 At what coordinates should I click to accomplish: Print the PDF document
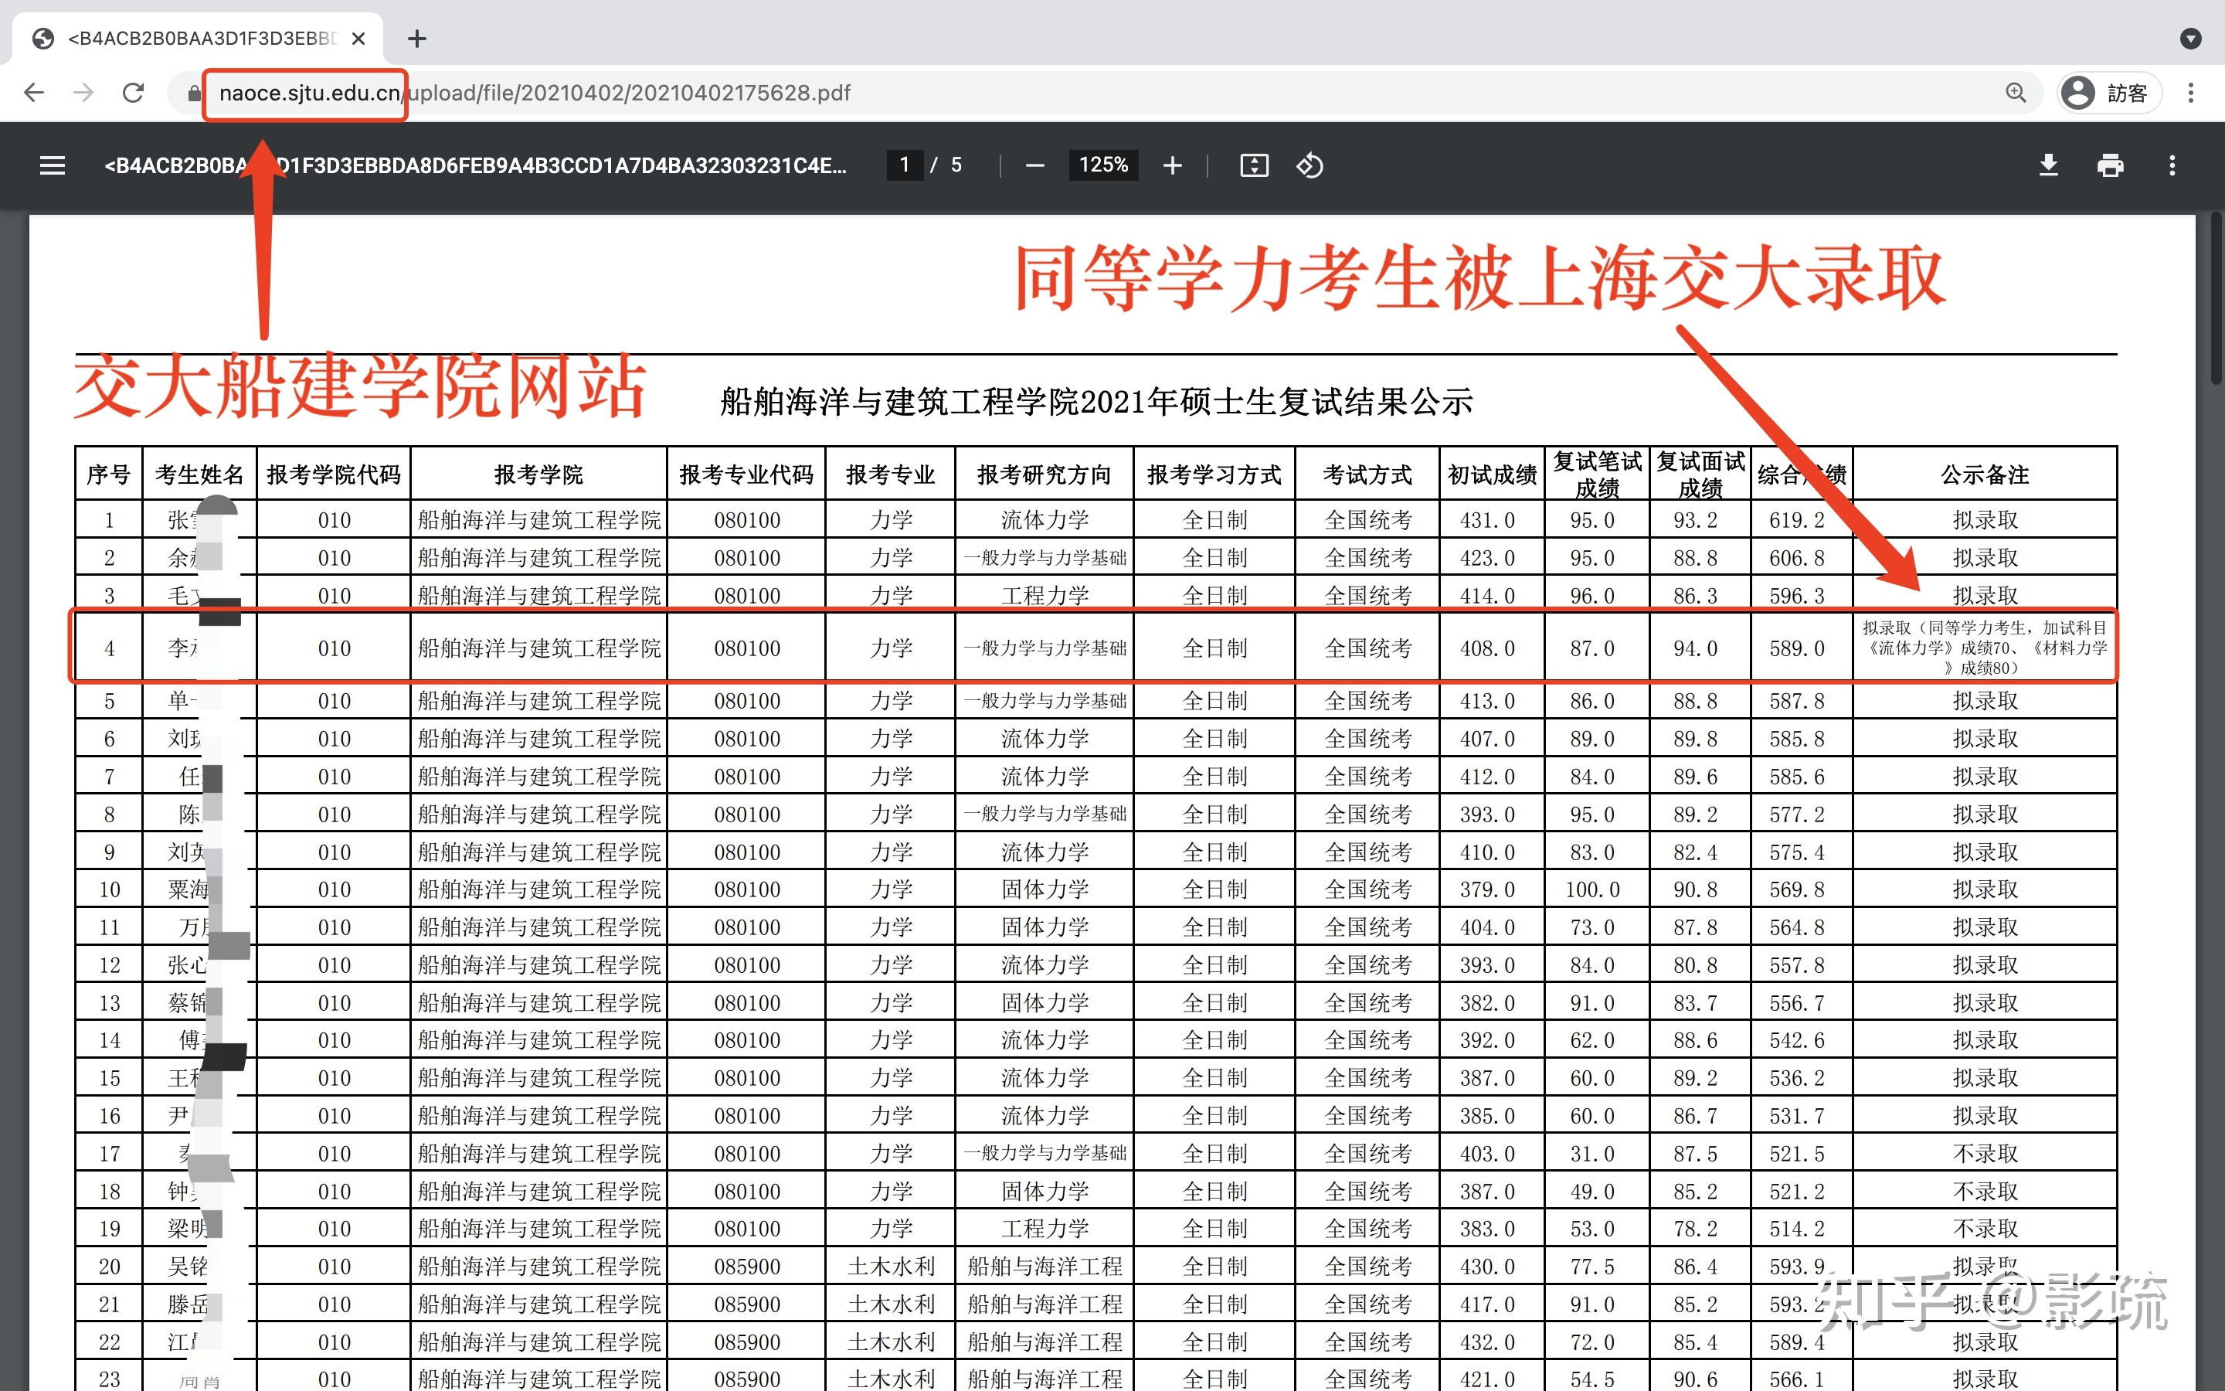click(2110, 165)
